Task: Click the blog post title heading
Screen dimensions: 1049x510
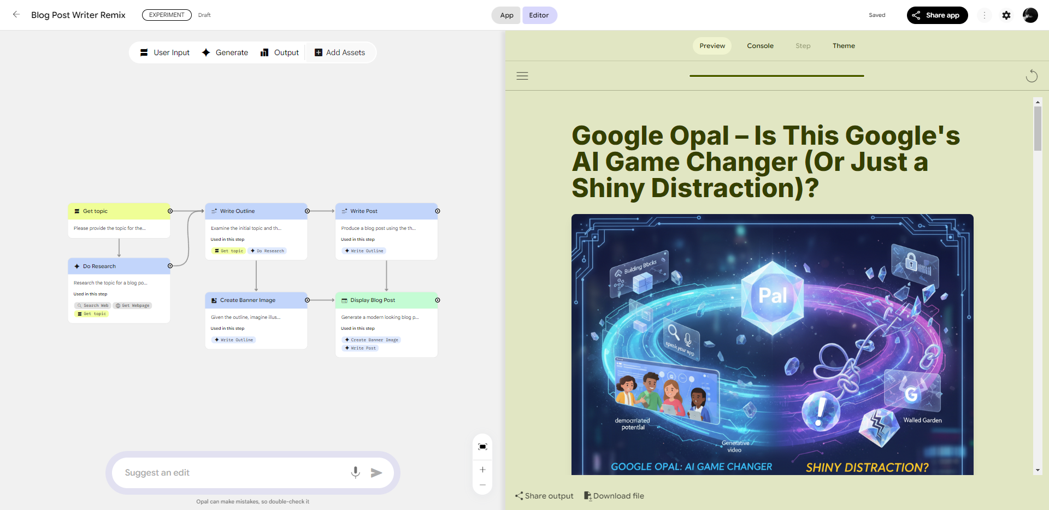Action: pyautogui.click(x=765, y=162)
